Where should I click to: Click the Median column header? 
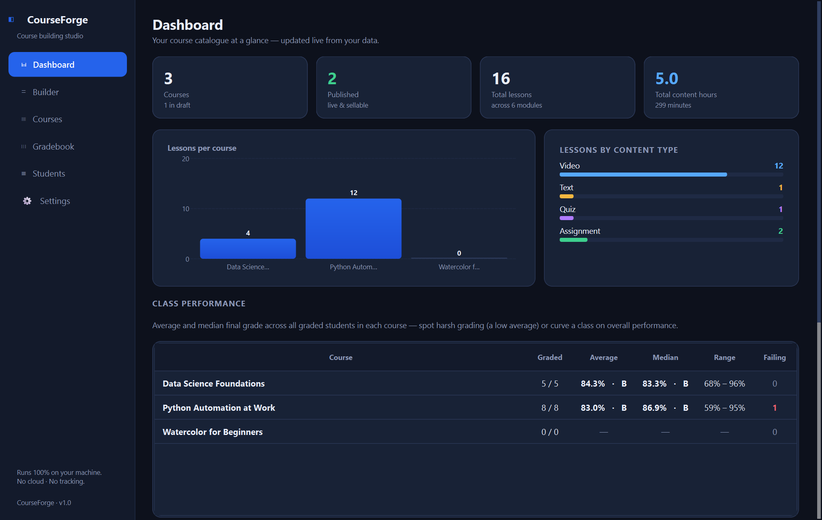coord(665,358)
